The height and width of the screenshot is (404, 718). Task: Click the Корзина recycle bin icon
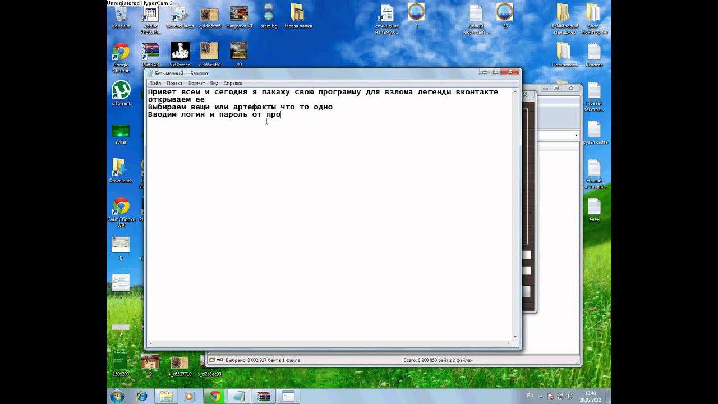121,17
